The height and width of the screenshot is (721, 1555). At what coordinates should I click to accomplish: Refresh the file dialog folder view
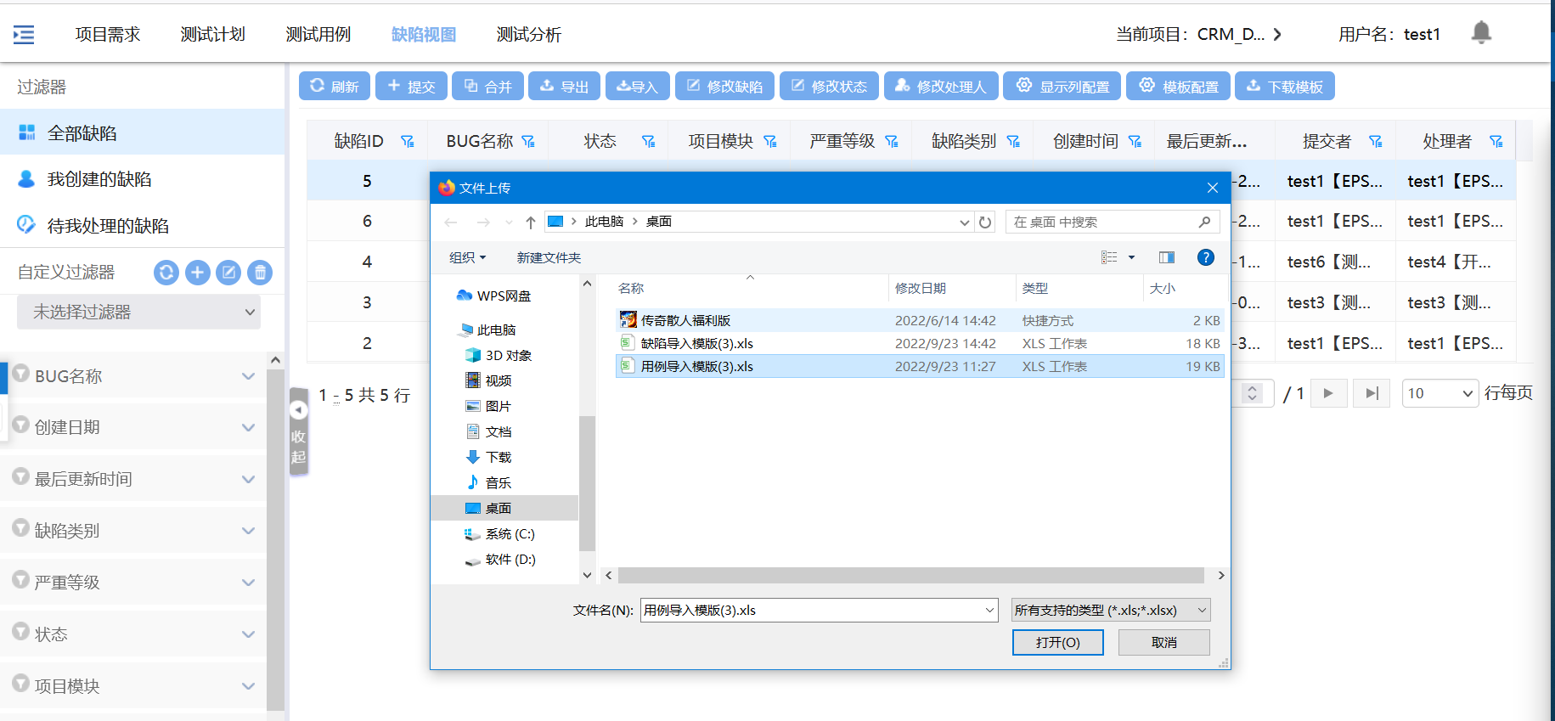pos(985,222)
